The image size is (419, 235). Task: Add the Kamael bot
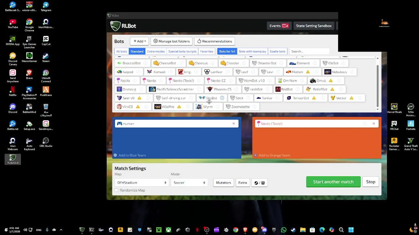tap(159, 72)
